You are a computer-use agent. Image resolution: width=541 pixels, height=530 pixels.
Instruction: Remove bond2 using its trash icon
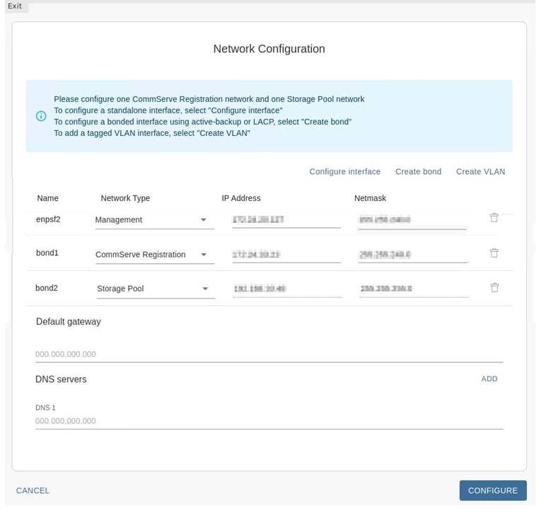(494, 287)
